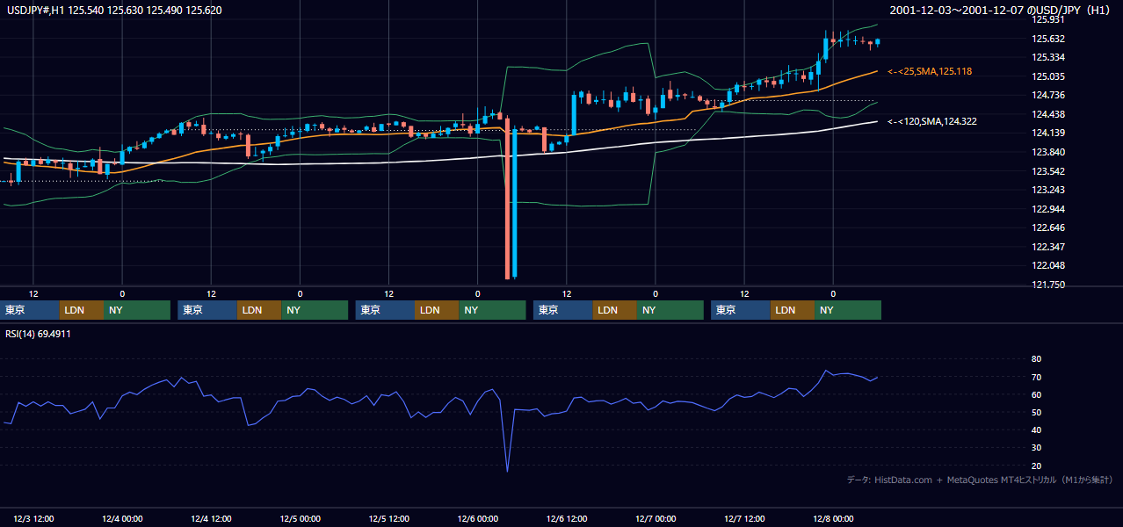Click the '12/6 00:00' date label

click(x=478, y=519)
